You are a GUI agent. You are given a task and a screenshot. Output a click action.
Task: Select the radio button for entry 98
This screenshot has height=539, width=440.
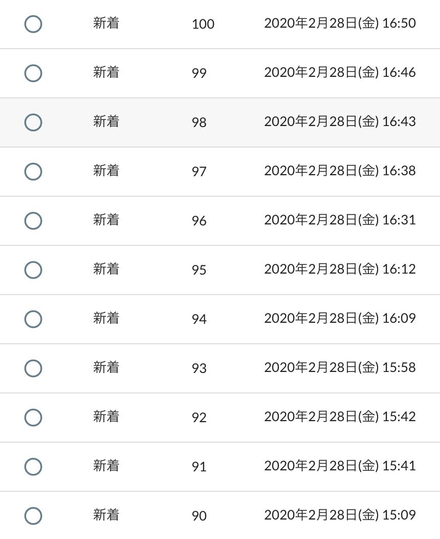(x=33, y=122)
